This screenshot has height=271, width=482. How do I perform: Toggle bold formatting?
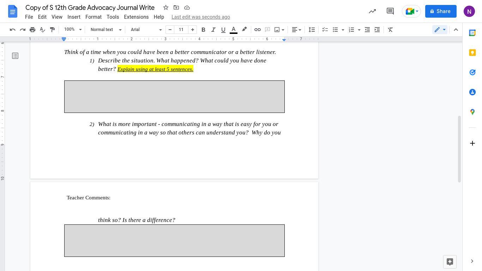click(x=203, y=30)
